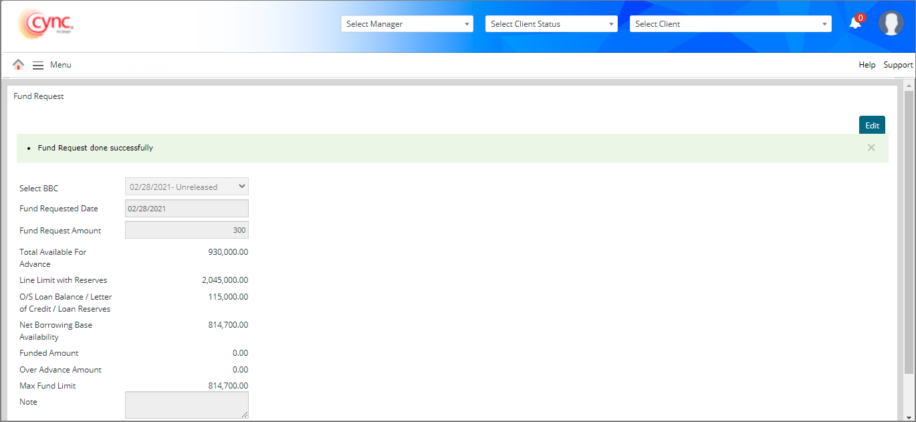Open the Support link
Viewport: 916px width, 422px height.
point(897,65)
